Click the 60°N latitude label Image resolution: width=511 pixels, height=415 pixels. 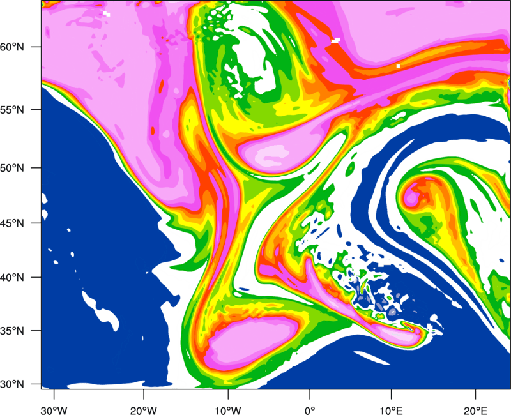tap(12, 47)
